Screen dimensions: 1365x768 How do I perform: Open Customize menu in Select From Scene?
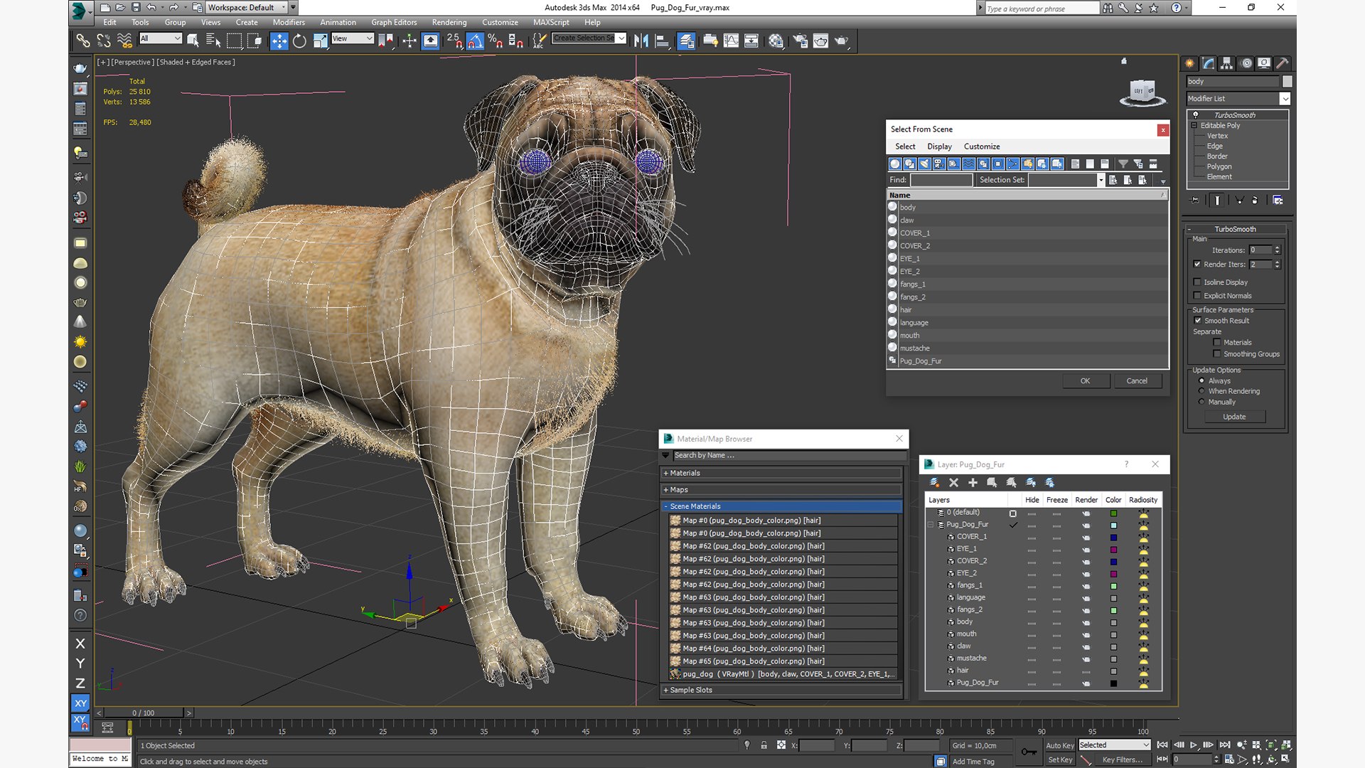982,146
